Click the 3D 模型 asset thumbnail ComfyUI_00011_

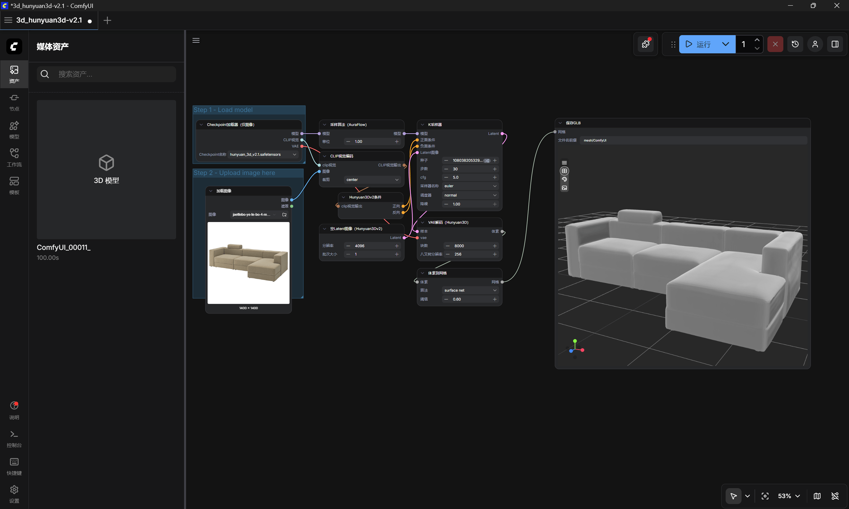tap(106, 170)
